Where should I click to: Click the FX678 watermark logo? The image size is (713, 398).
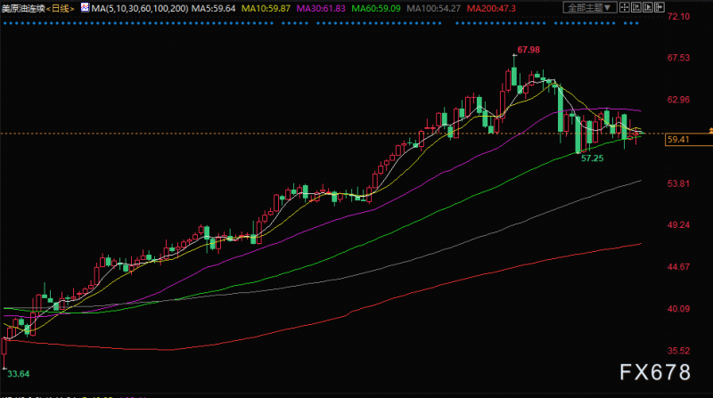(655, 372)
